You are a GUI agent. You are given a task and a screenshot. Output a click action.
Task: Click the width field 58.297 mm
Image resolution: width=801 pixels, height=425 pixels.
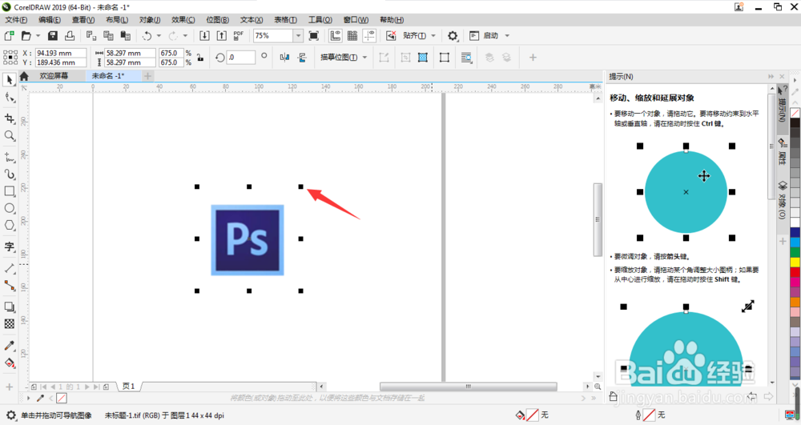tap(130, 53)
